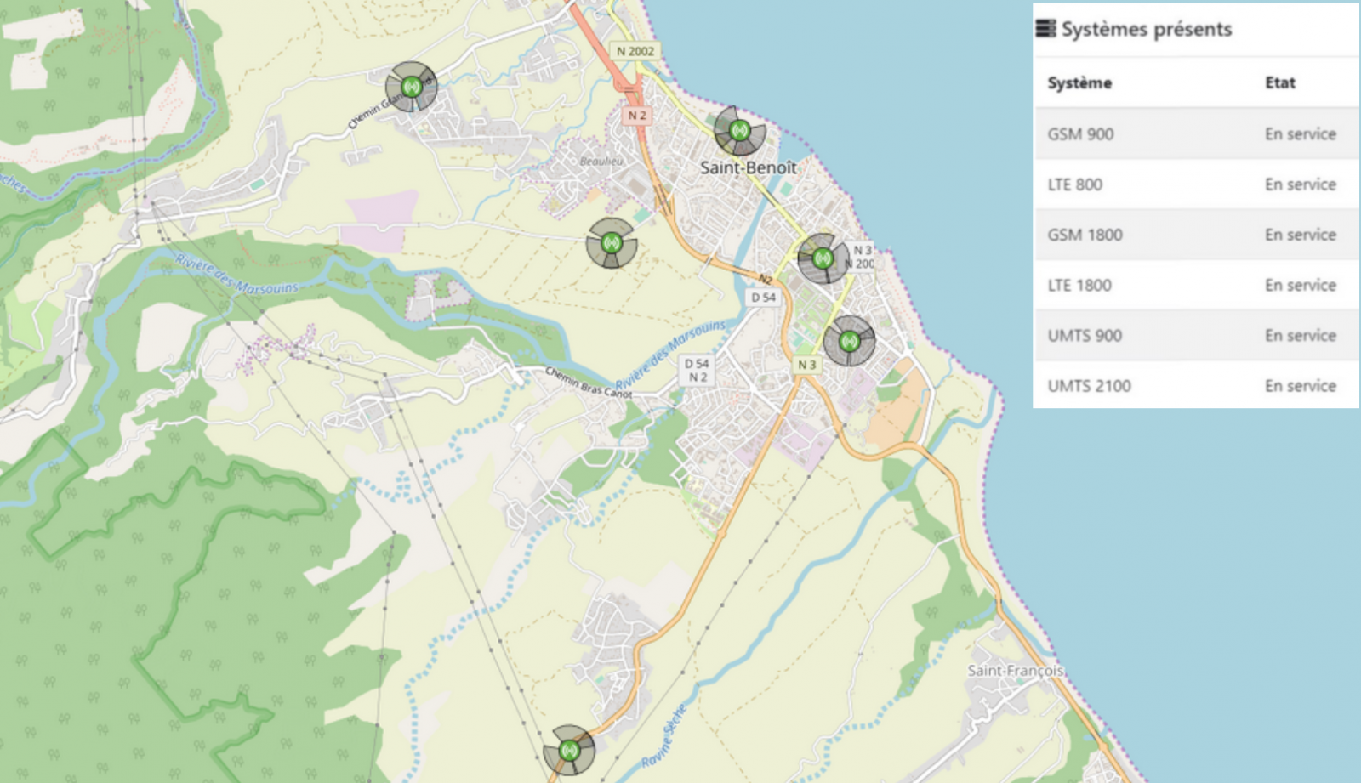Click the GSM 1800 row

1195,235
